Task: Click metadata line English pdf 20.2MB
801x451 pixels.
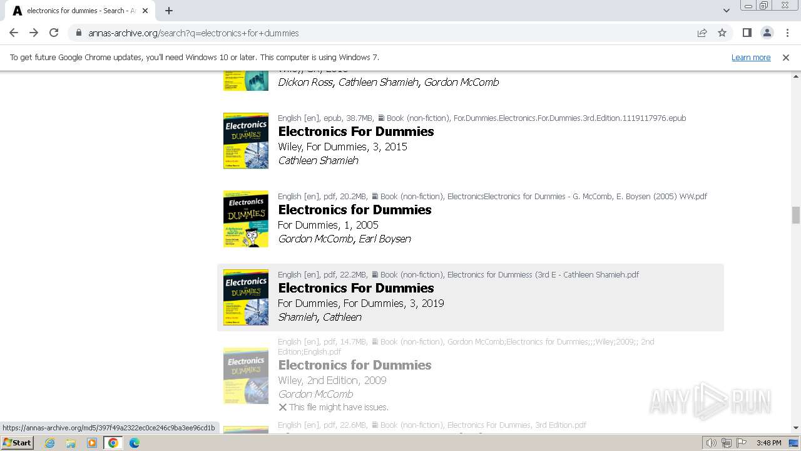Action: pyautogui.click(x=492, y=196)
